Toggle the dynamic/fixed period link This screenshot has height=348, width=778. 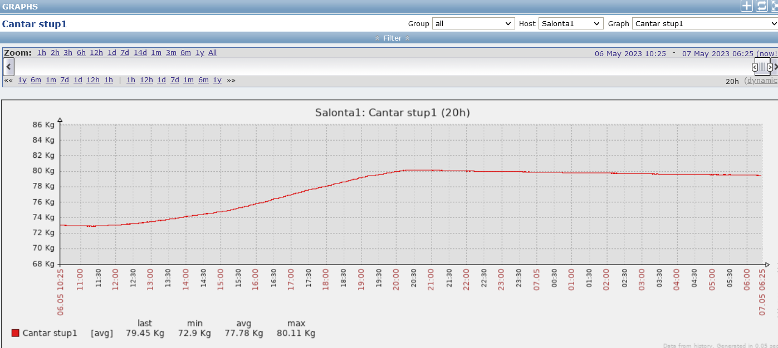(761, 81)
